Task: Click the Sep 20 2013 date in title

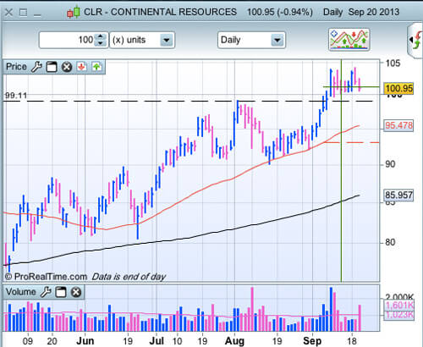Action: click(x=374, y=12)
